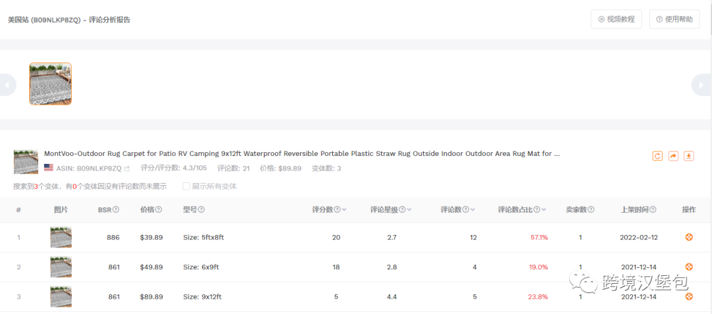
Task: Click the product image beside the title
Action: click(x=26, y=162)
